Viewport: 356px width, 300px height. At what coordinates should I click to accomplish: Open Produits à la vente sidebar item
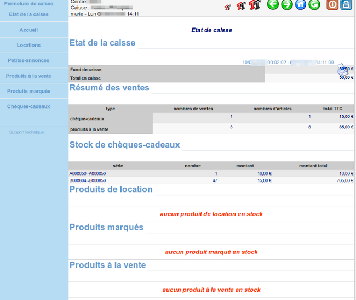pos(28,76)
